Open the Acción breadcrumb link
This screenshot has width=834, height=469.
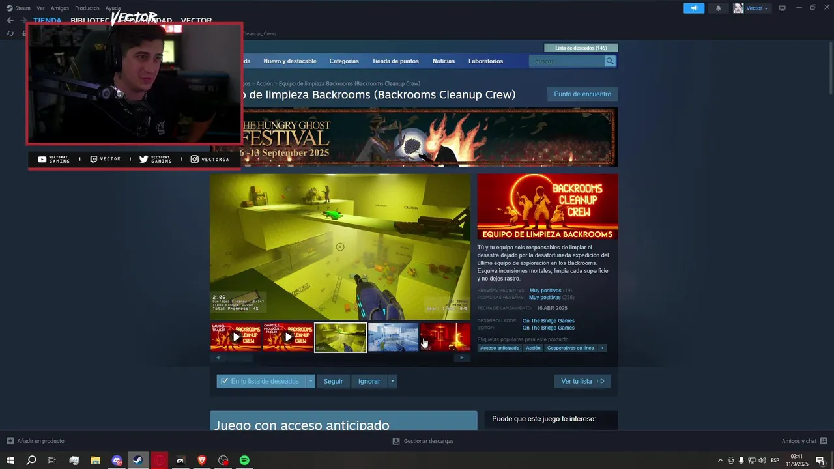tap(265, 83)
